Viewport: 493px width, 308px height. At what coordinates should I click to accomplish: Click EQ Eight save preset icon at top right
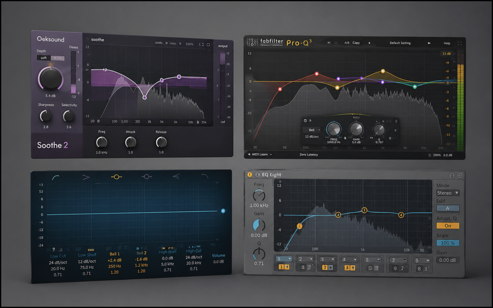coord(460,176)
